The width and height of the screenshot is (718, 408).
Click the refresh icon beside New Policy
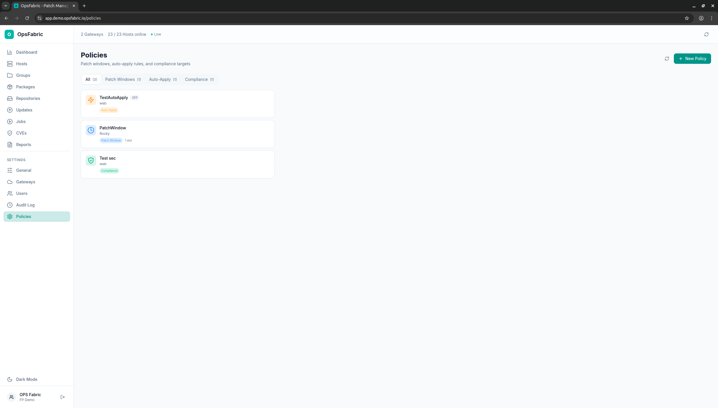tap(667, 59)
